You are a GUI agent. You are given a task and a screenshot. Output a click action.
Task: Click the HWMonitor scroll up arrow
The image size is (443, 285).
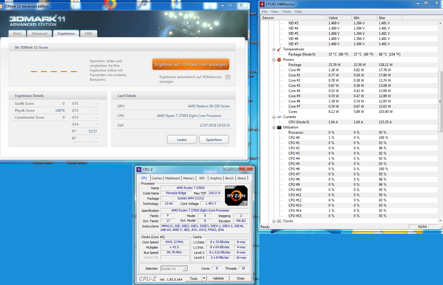[x=440, y=23]
